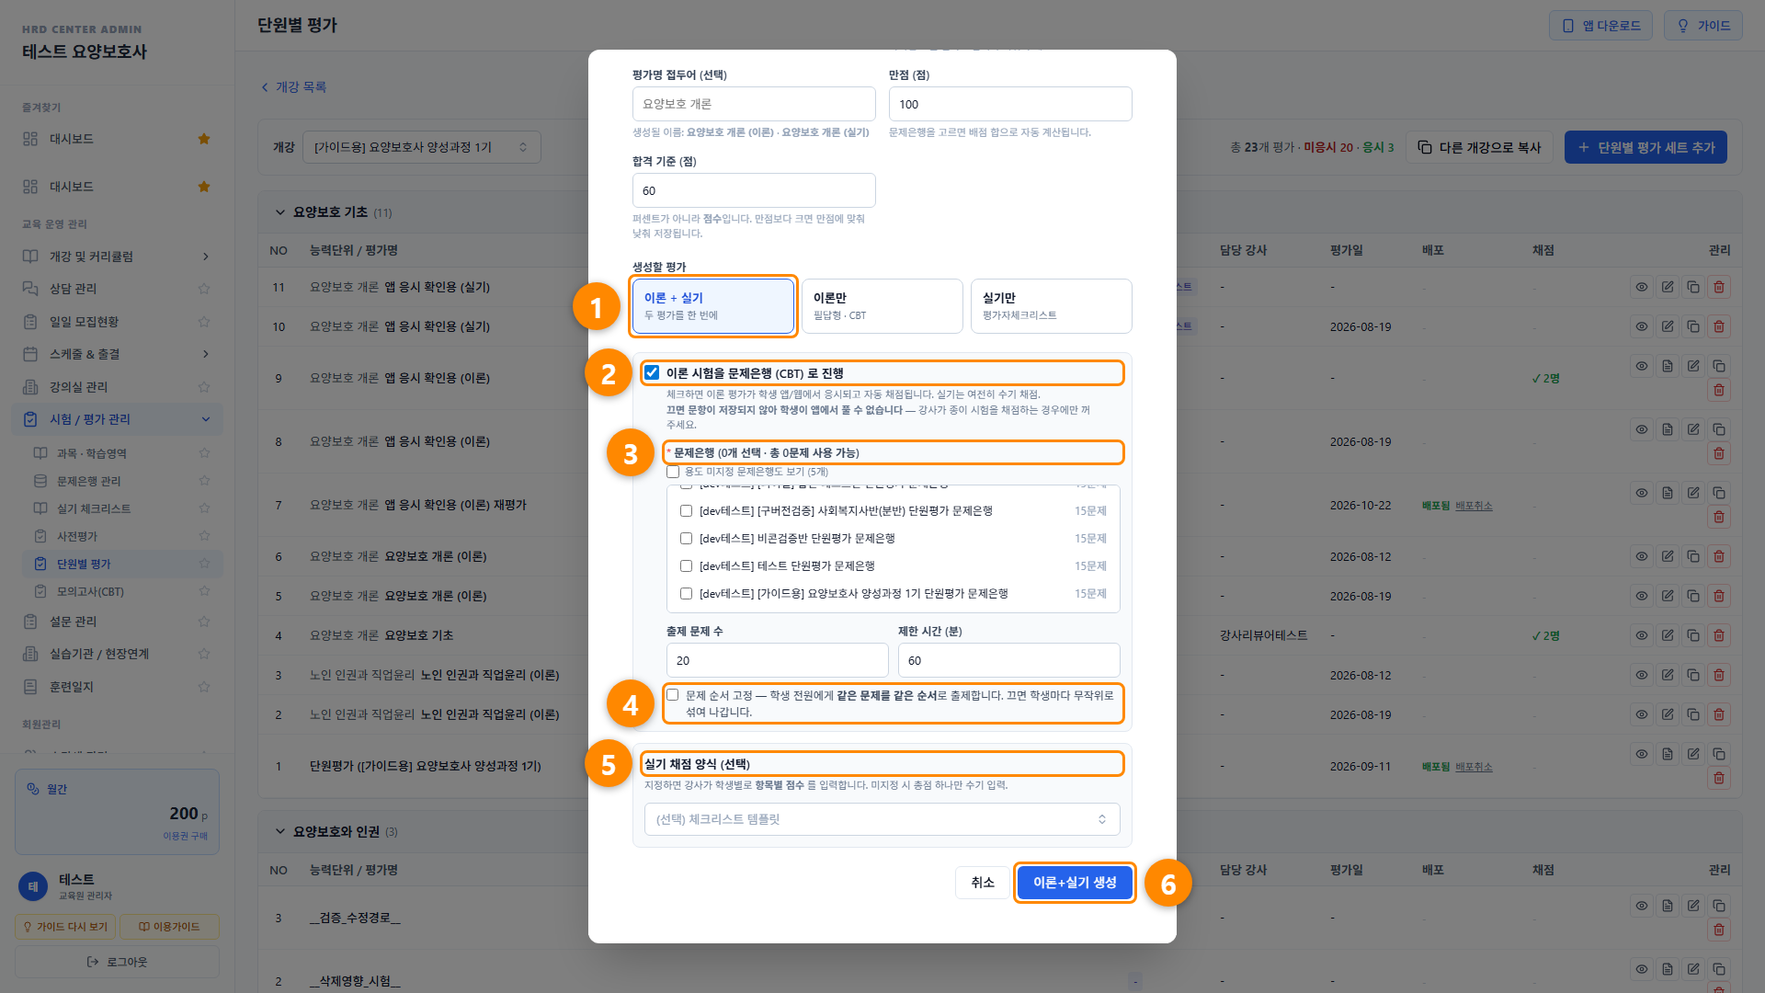Click the star icon next to 일일 모집현황
Image resolution: width=1765 pixels, height=993 pixels.
[x=204, y=322]
